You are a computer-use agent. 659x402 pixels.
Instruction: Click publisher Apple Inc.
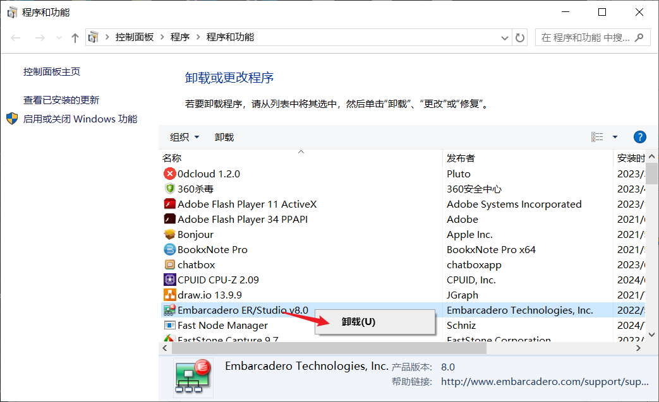click(x=469, y=234)
